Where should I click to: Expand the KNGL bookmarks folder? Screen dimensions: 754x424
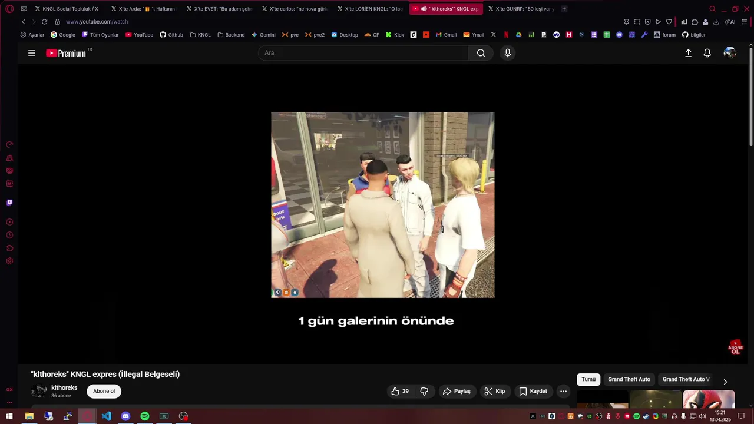(200, 35)
